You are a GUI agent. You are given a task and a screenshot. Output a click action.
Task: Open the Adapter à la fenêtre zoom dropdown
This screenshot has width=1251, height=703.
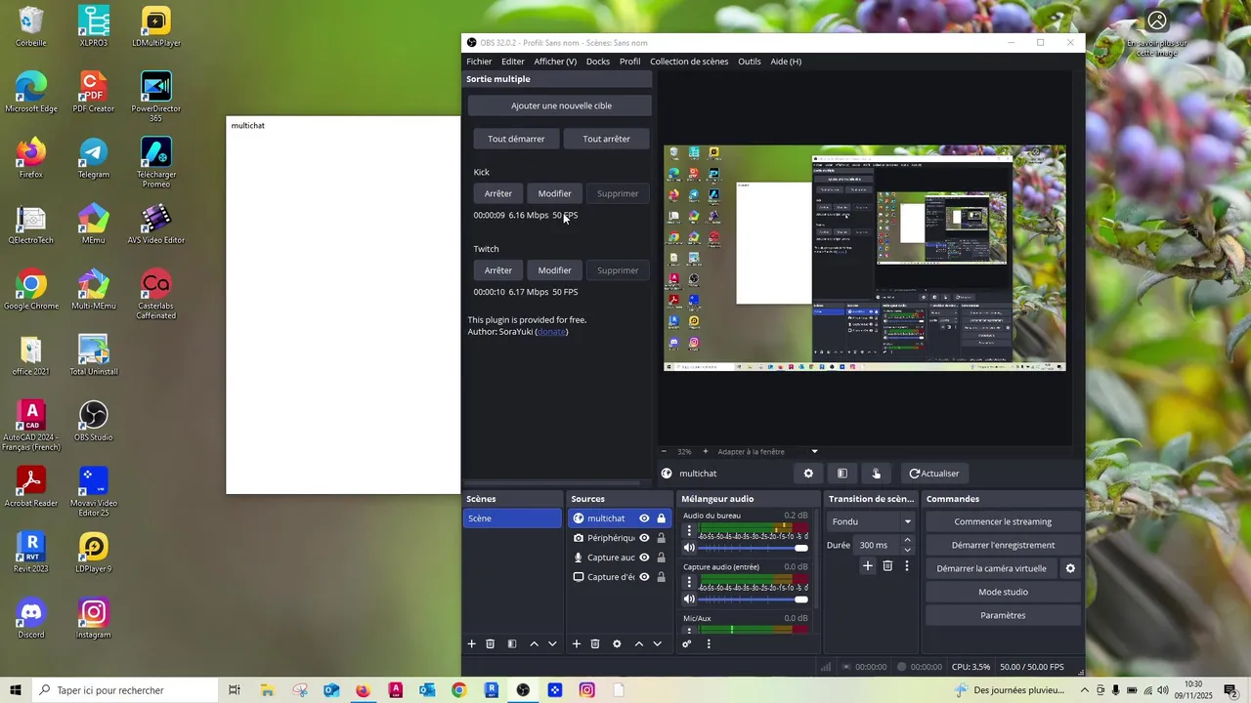(767, 452)
